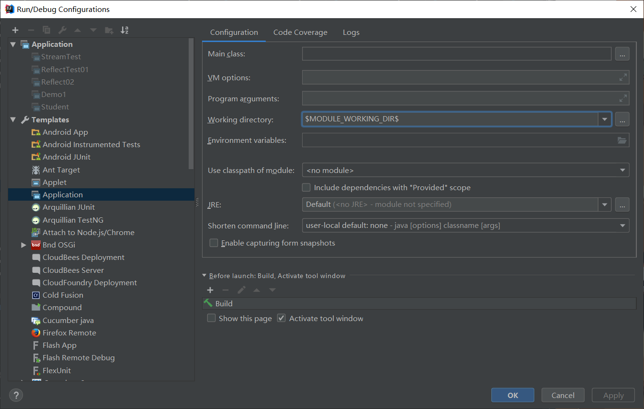This screenshot has height=409, width=644.
Task: Toggle Enable capturing form snapshots checkbox
Action: [214, 243]
